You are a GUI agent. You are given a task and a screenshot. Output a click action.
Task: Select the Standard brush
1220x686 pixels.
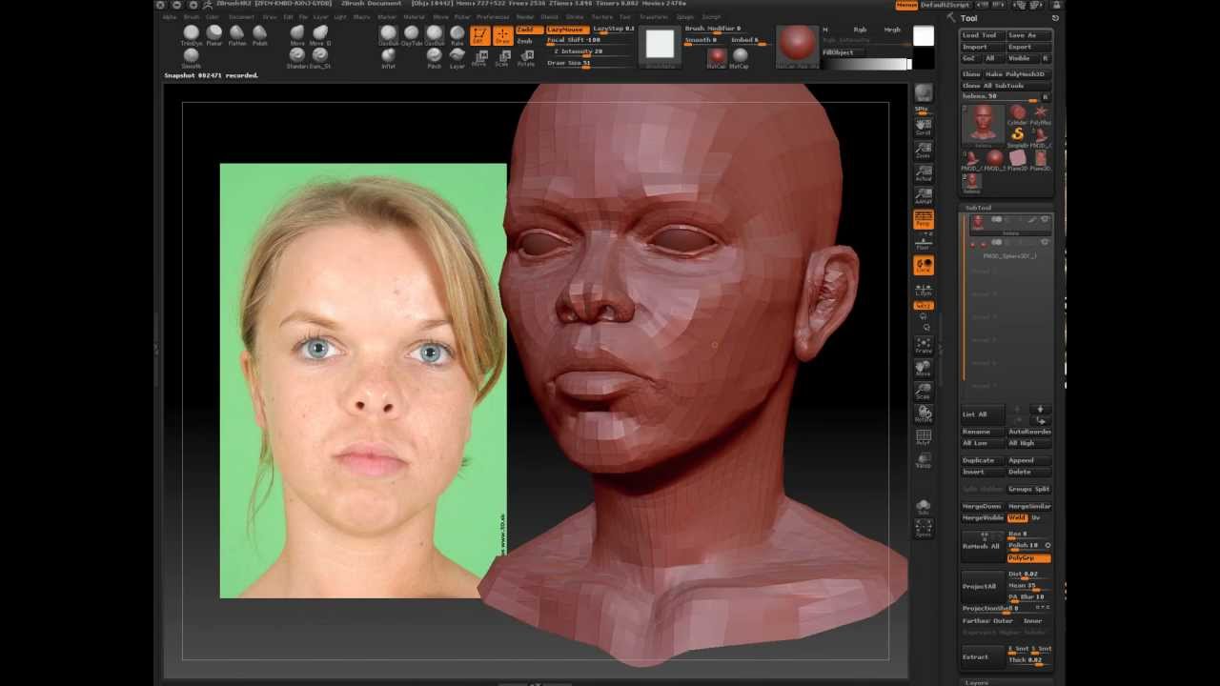tap(297, 58)
